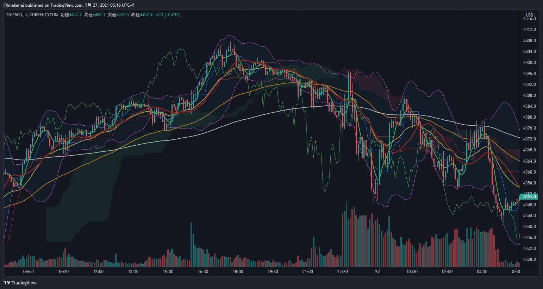Click the 19:30 time axis label
Image resolution: width=543 pixels, height=289 pixels.
pos(273,272)
